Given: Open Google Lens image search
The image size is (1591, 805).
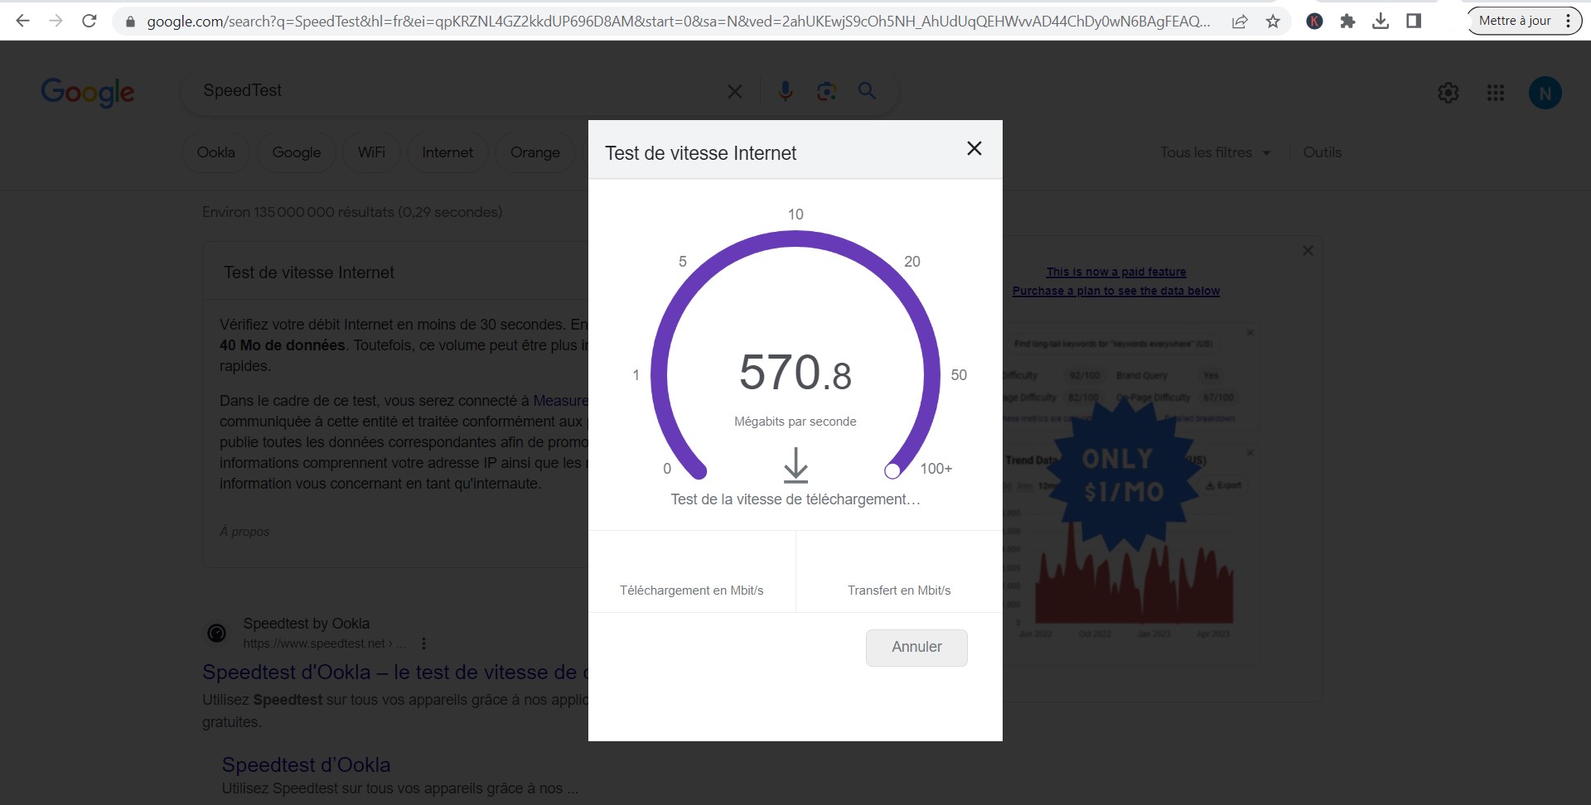Looking at the screenshot, I should pos(826,91).
